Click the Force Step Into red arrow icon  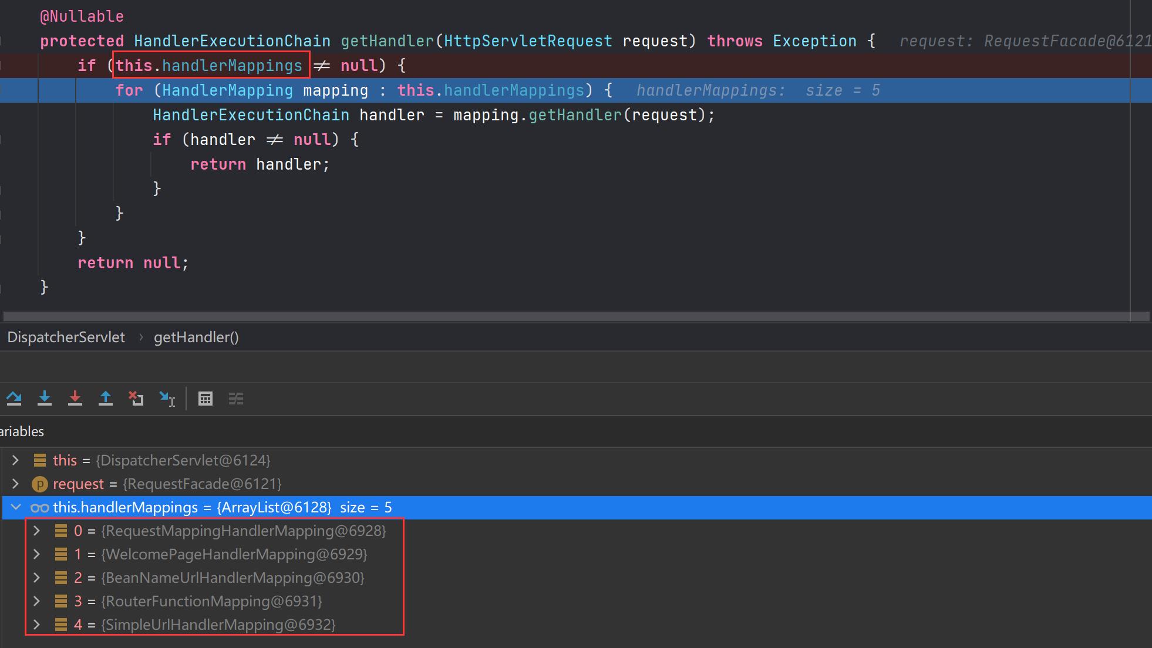coord(75,399)
